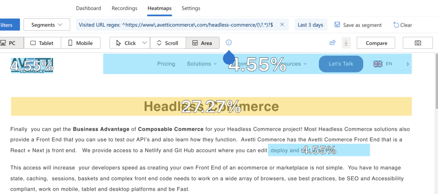Remove the Visited URL regex filter

coord(282,24)
